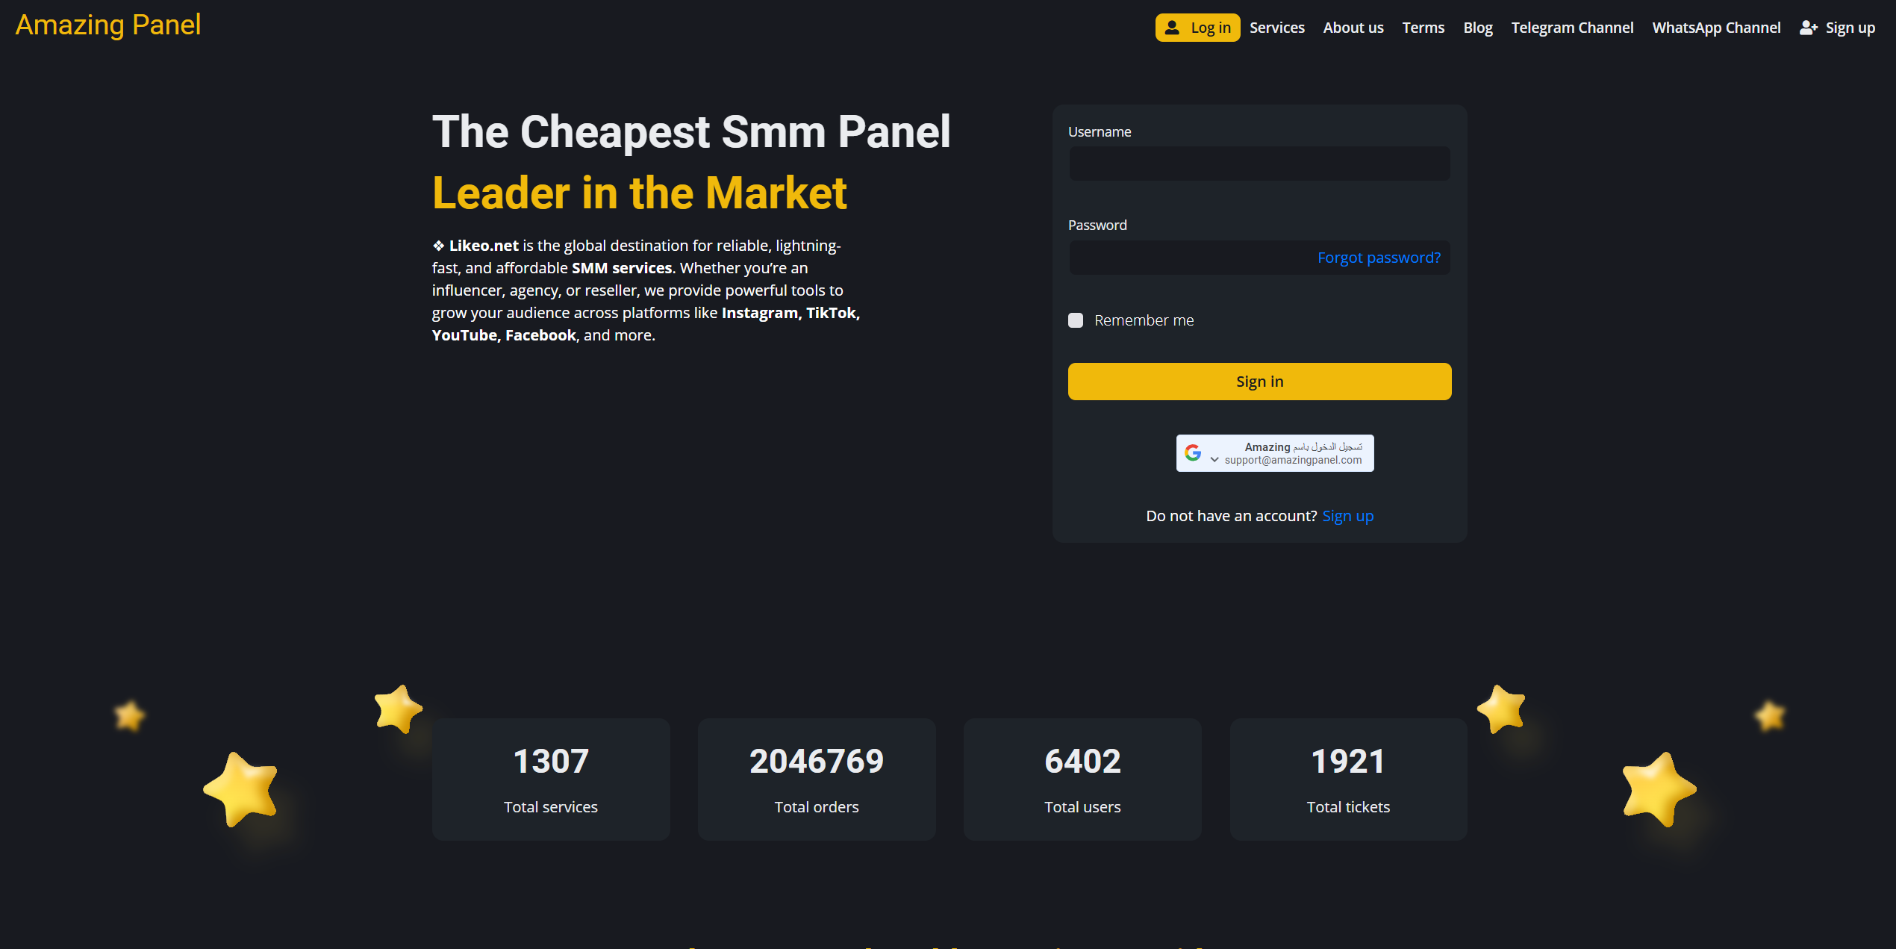Screen dimensions: 1896x949
Task: Click the Amazing Panel logo
Action: [108, 25]
